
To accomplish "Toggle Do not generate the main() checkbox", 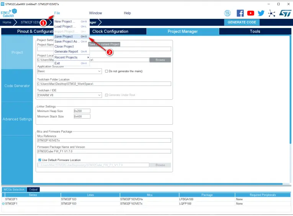I will point(106,71).
